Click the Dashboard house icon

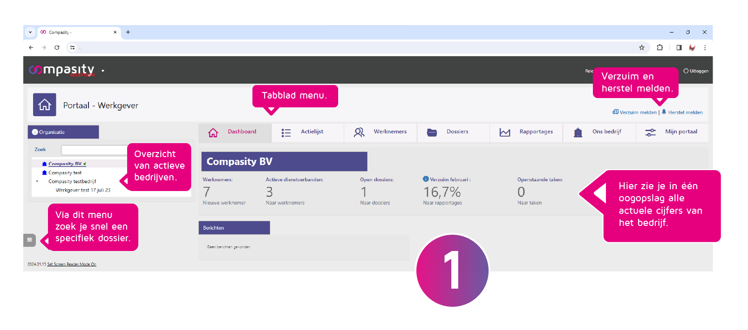[213, 132]
